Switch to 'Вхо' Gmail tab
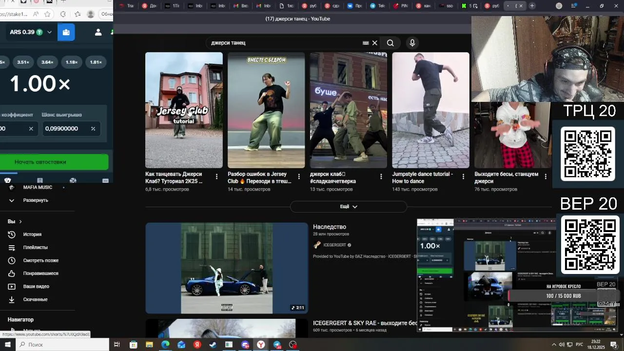Screen dimensions: 624x351 click(240, 6)
